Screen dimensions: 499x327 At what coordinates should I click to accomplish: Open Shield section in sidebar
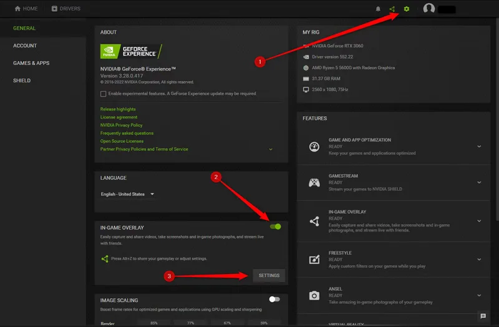tap(22, 81)
